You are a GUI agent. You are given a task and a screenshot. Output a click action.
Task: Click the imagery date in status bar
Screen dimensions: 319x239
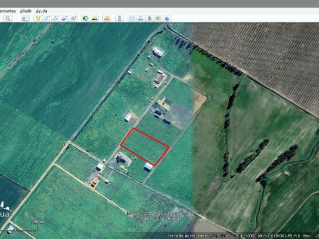tap(197, 236)
